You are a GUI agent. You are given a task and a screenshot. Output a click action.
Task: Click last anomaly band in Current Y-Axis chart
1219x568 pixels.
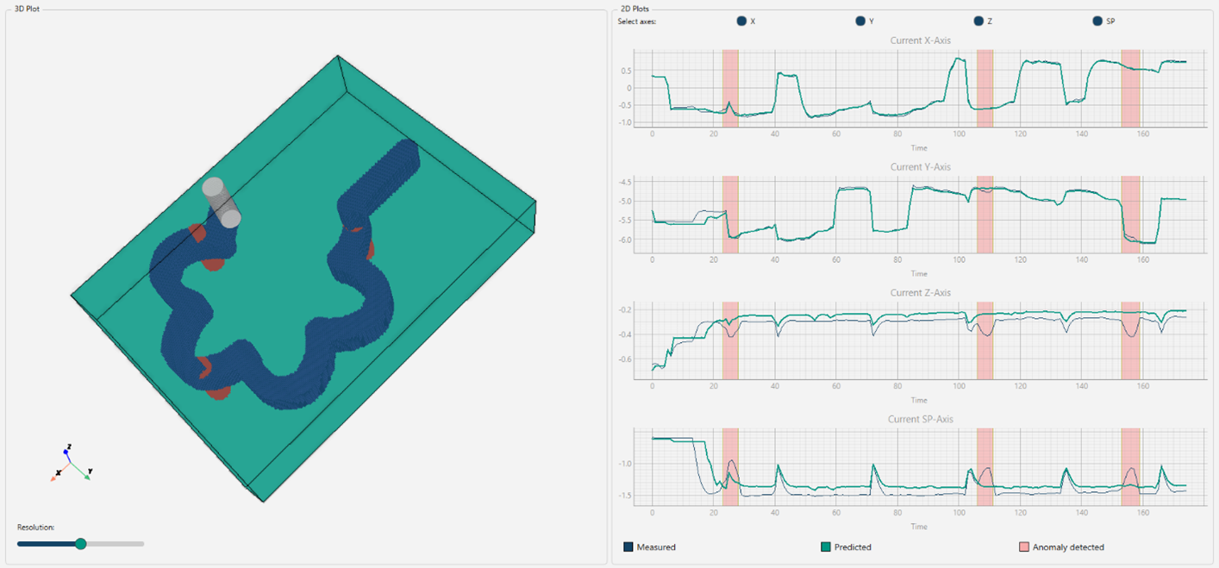pos(1130,214)
